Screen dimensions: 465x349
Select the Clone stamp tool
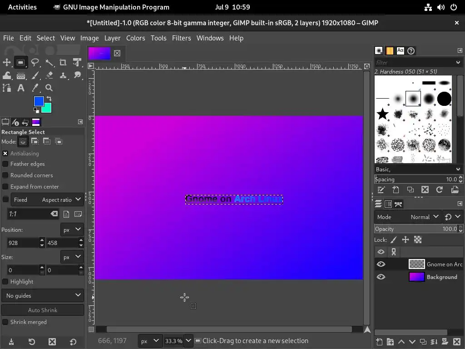[63, 75]
